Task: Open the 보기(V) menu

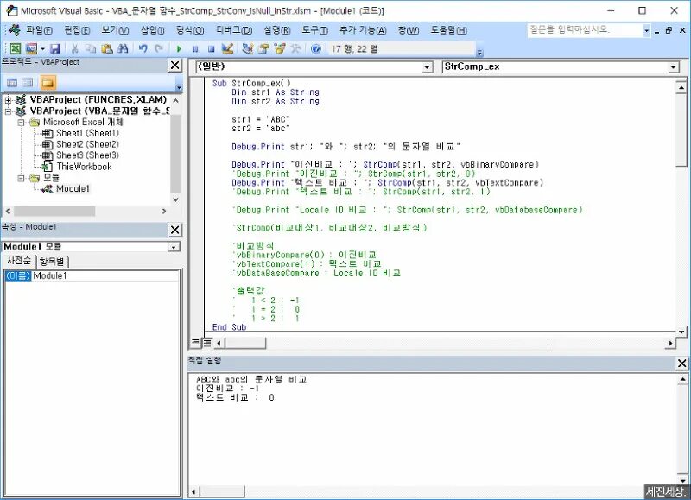Action: click(x=115, y=30)
